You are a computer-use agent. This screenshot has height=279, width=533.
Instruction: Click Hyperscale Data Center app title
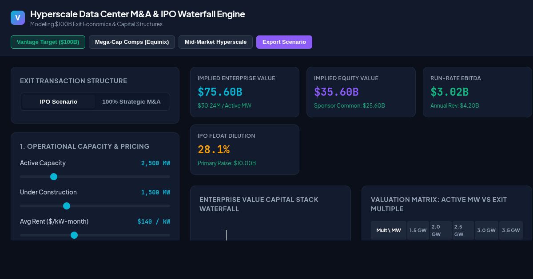click(138, 14)
